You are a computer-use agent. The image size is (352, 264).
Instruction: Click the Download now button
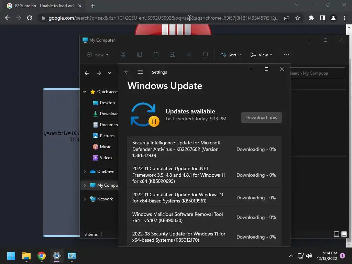click(x=261, y=118)
